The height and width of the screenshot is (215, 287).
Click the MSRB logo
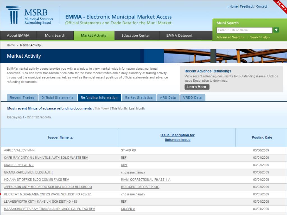click(30, 16)
